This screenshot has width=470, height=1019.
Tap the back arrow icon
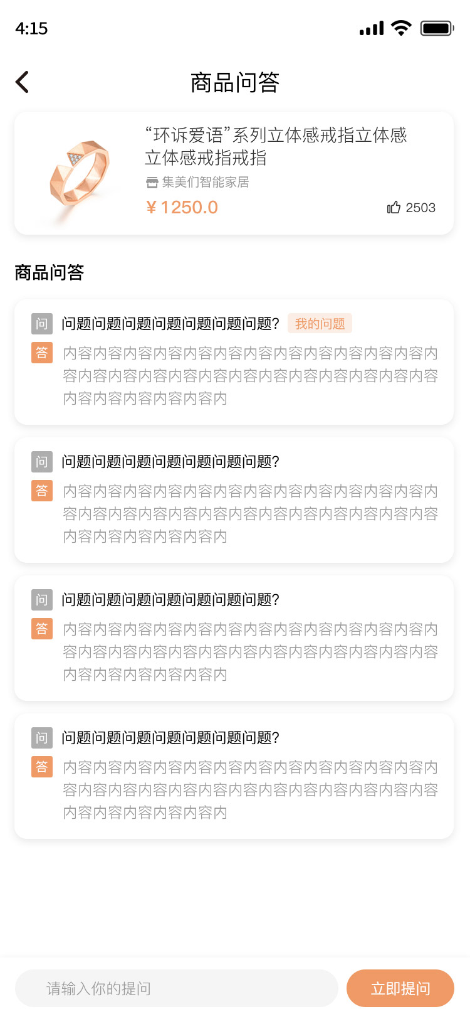[x=23, y=82]
